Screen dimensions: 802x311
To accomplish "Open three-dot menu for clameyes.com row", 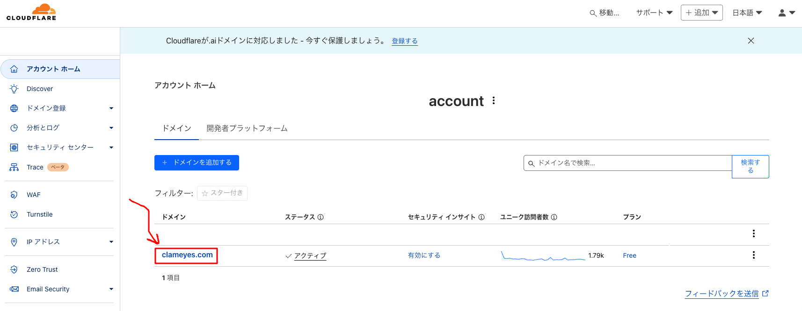I will (753, 255).
